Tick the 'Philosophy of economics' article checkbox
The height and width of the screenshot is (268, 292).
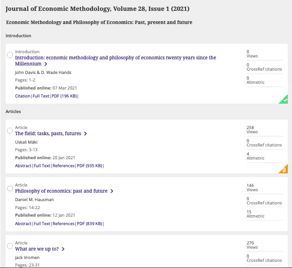[x=10, y=188]
